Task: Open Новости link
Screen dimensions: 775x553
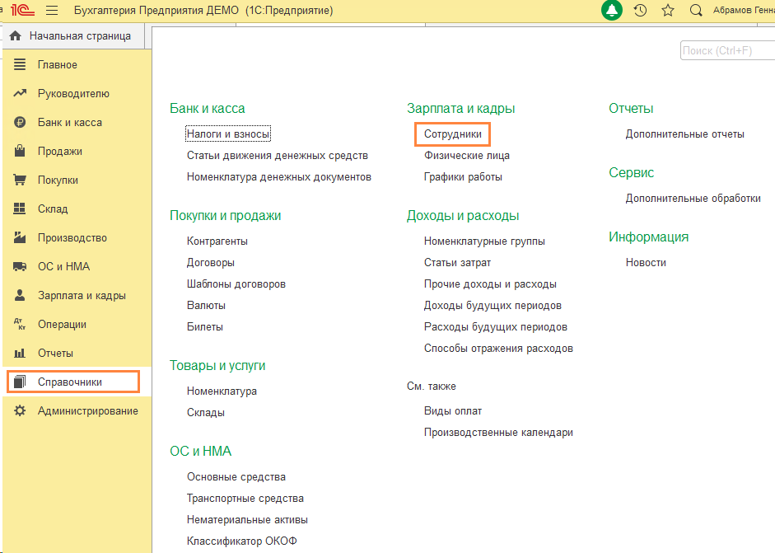Action: pyautogui.click(x=646, y=263)
